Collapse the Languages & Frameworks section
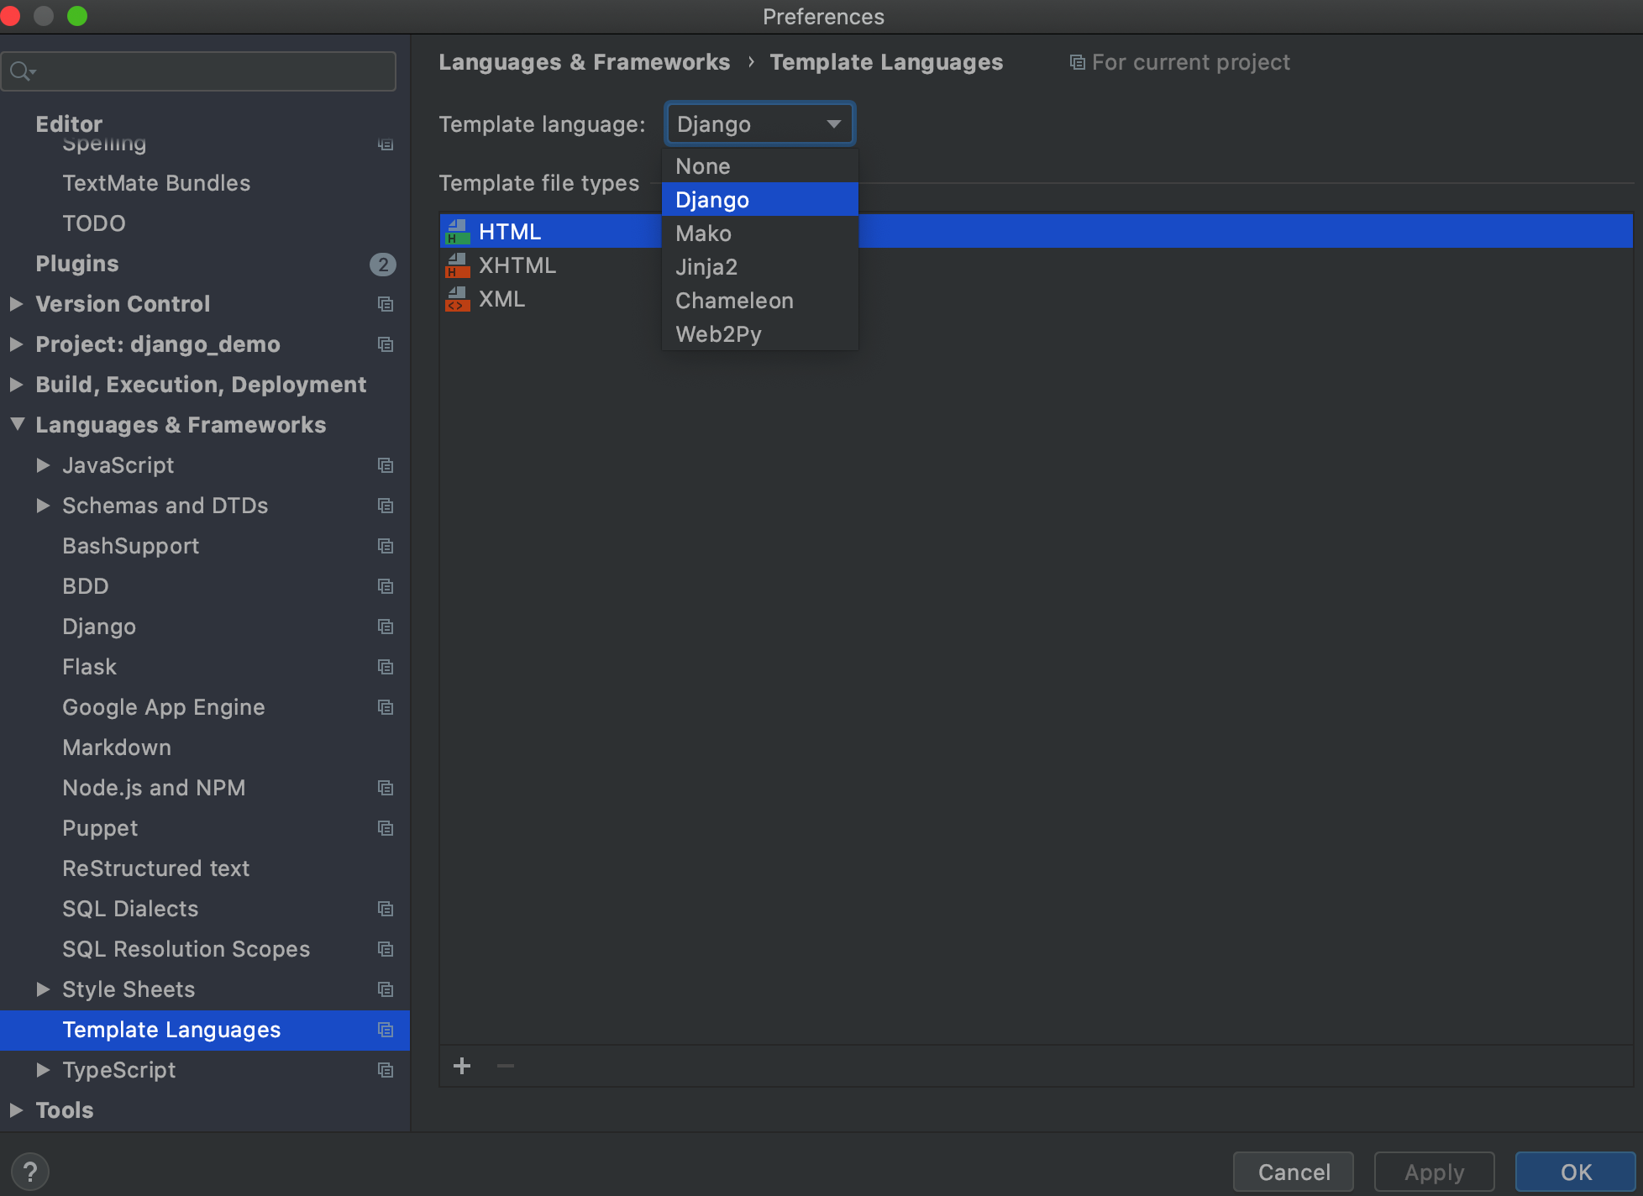This screenshot has height=1196, width=1643. [x=17, y=424]
